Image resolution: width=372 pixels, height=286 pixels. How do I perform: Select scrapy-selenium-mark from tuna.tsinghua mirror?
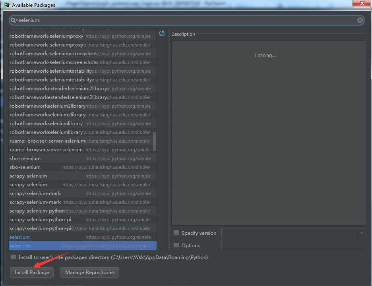click(x=83, y=202)
